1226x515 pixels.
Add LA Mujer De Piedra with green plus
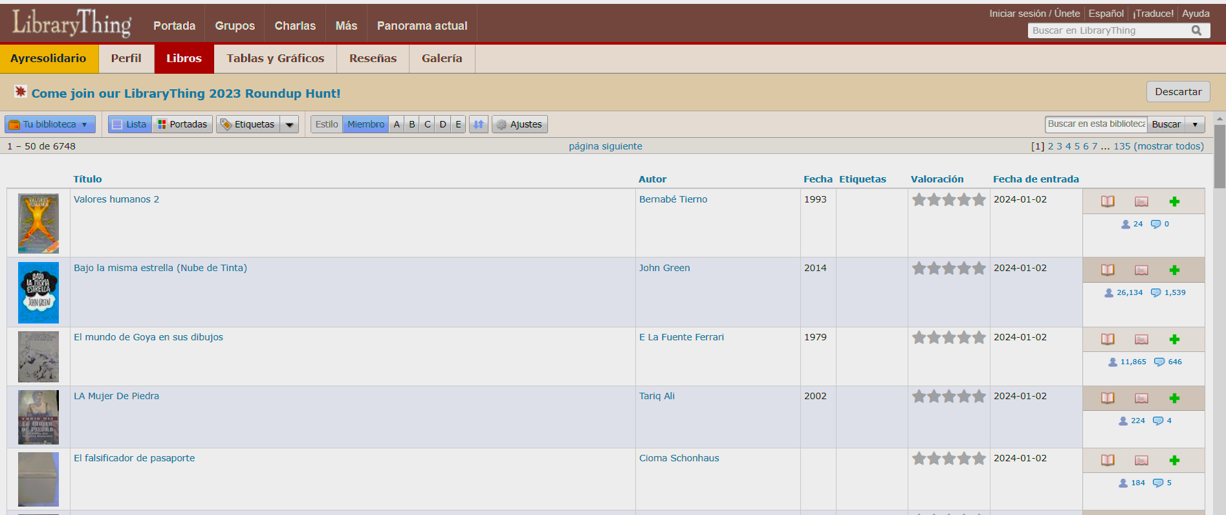click(x=1174, y=399)
